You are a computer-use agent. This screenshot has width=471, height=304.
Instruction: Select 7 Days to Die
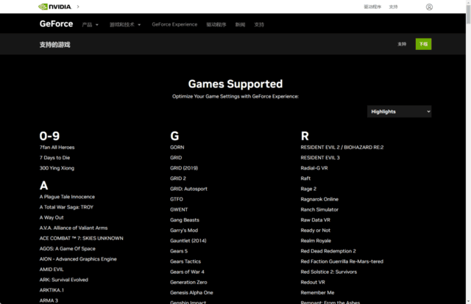(54, 158)
